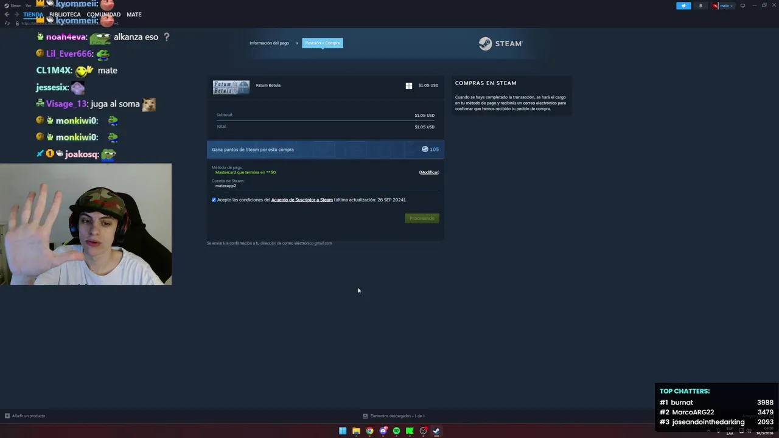
Task: Open the notifications bell in Steam
Action: coord(700,5)
